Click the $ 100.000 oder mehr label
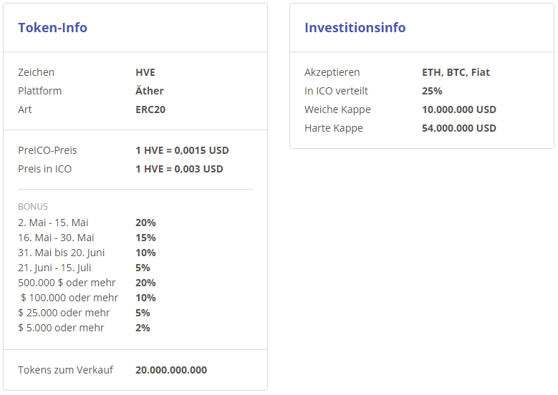558x395 pixels. [x=69, y=298]
